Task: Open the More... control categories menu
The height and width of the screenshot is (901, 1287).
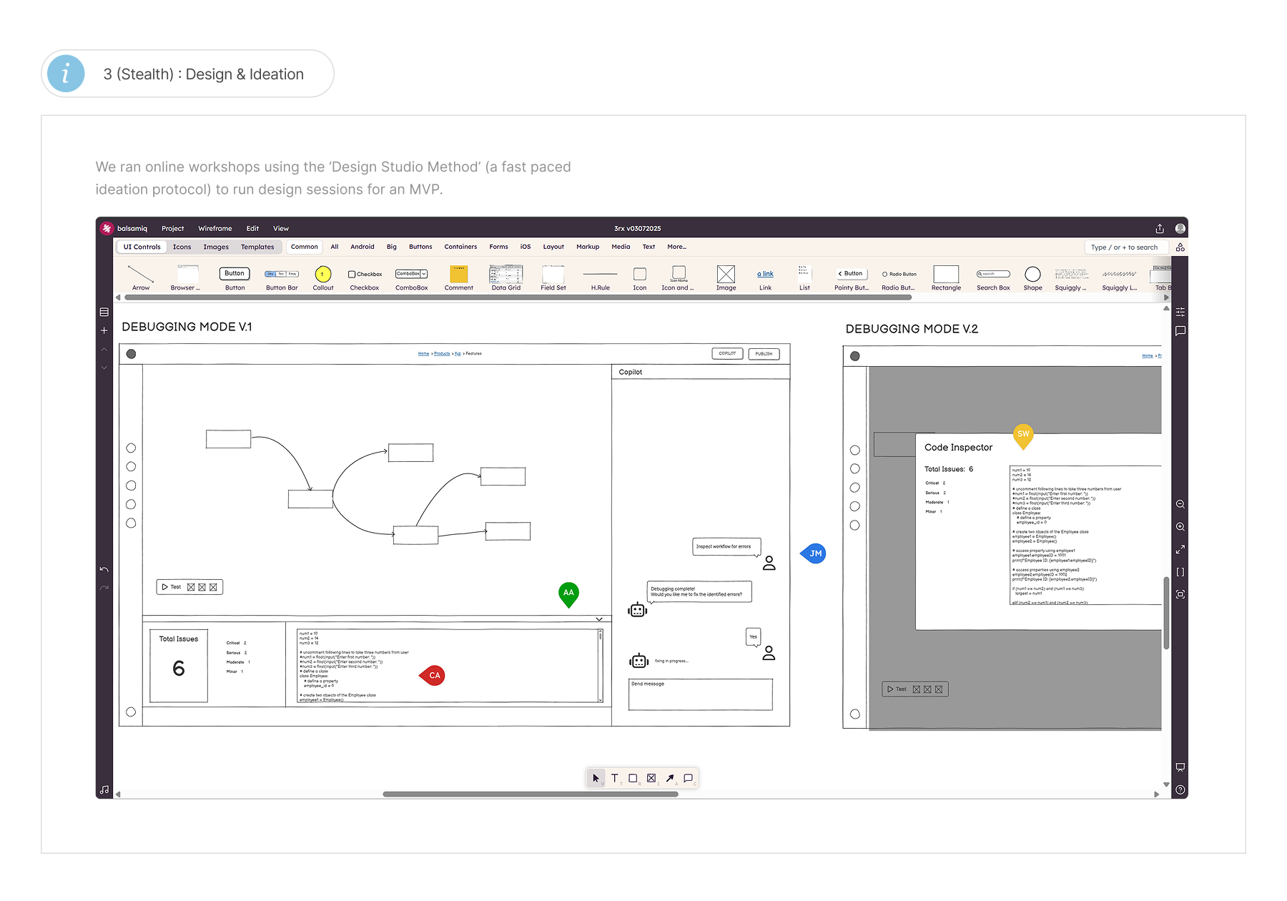Action: pos(676,247)
